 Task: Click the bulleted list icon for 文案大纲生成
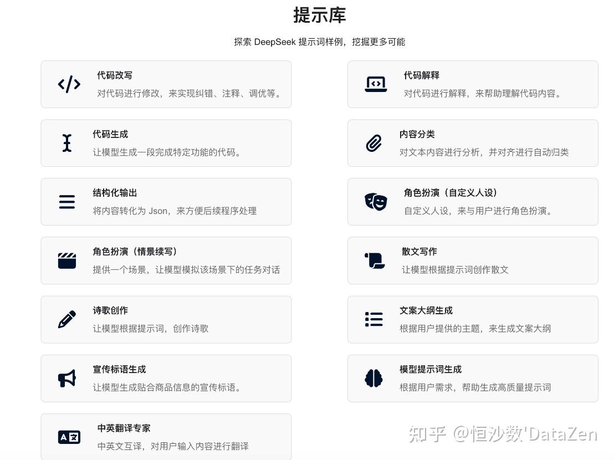373,319
